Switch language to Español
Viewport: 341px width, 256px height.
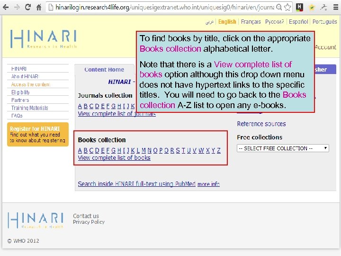(298, 22)
